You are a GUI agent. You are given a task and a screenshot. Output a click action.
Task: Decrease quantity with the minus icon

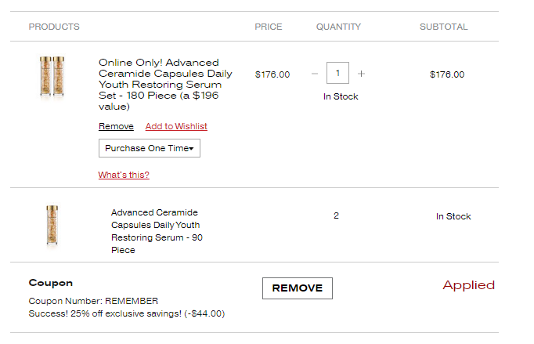point(315,74)
